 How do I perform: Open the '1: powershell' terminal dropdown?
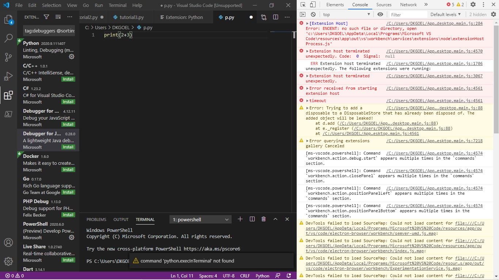[200, 219]
